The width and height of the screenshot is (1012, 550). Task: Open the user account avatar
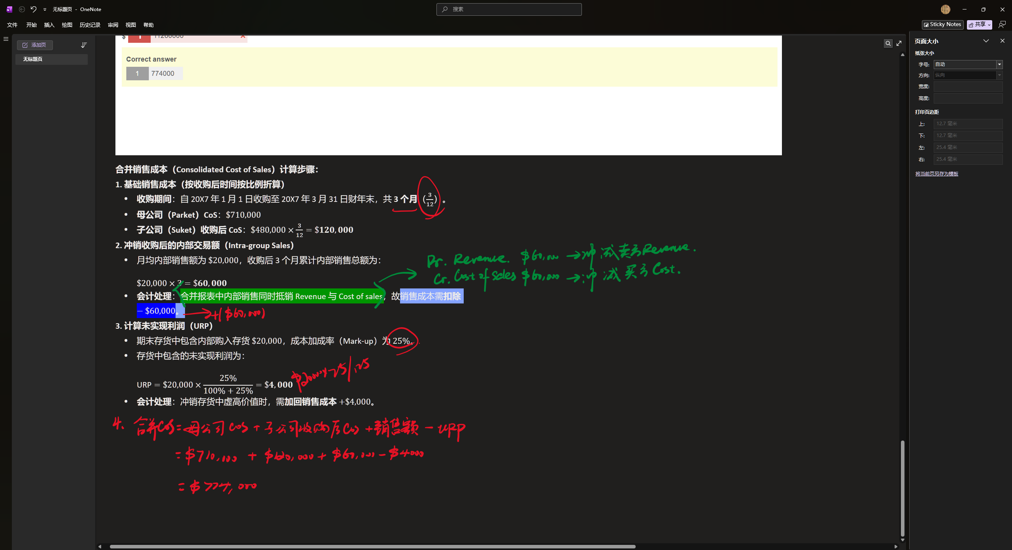946,9
